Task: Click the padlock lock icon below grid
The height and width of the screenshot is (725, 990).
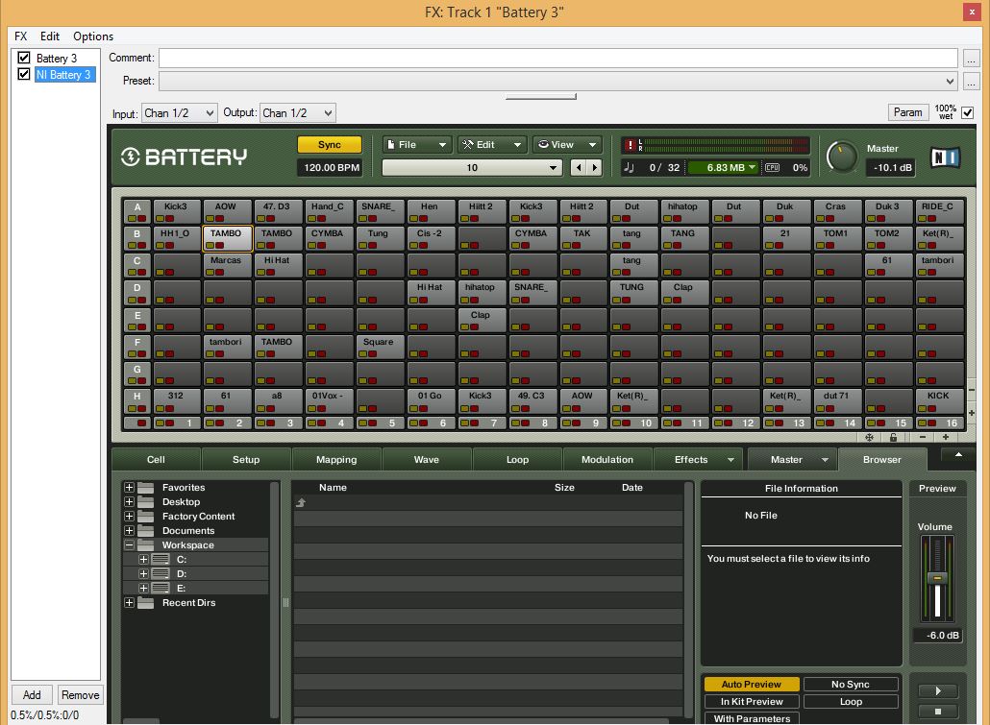Action: pyautogui.click(x=894, y=438)
